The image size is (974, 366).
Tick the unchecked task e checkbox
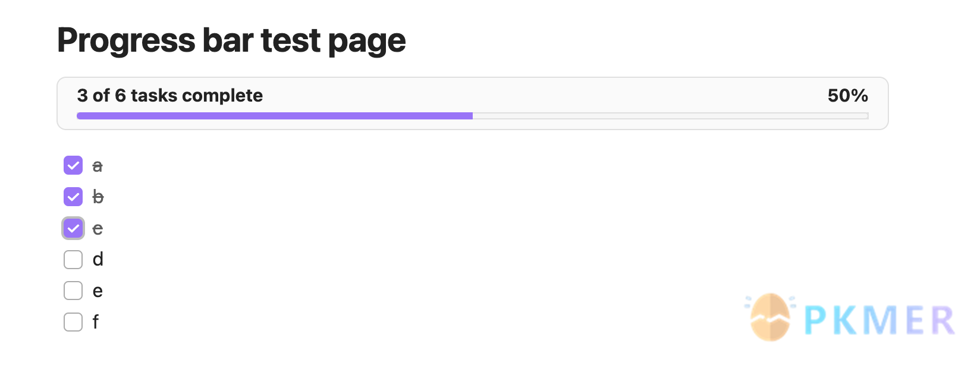point(73,291)
